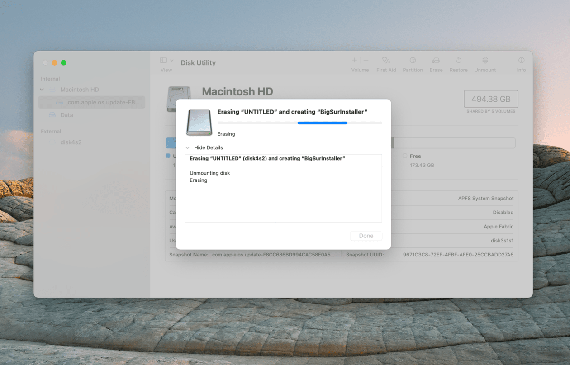Click the External section header
Viewport: 570px width, 365px height.
pyautogui.click(x=51, y=132)
